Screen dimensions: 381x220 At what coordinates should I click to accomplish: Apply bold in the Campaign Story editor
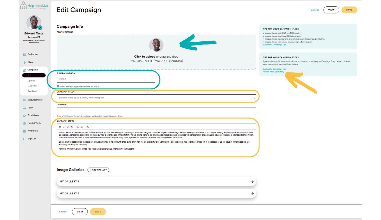(60, 127)
